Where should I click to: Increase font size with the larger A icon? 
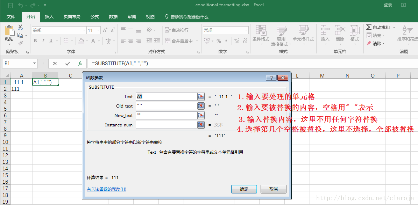pos(105,30)
